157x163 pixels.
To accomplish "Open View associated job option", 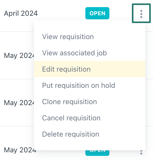I will [x=74, y=53].
